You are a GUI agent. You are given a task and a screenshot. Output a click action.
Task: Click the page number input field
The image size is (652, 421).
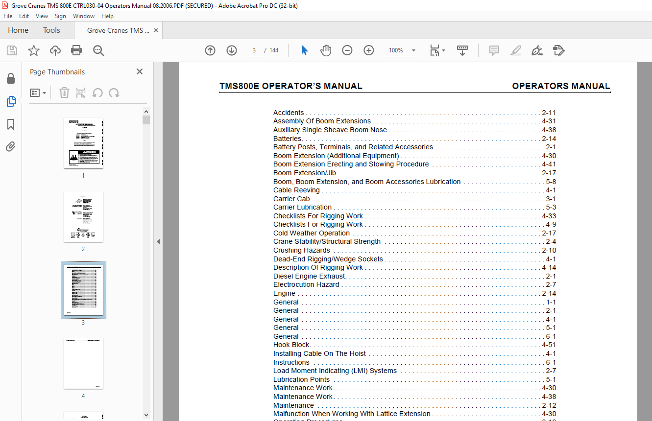point(254,50)
